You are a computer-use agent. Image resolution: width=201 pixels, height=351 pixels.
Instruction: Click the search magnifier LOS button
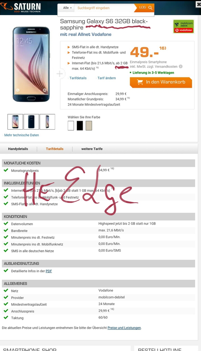point(145,8)
